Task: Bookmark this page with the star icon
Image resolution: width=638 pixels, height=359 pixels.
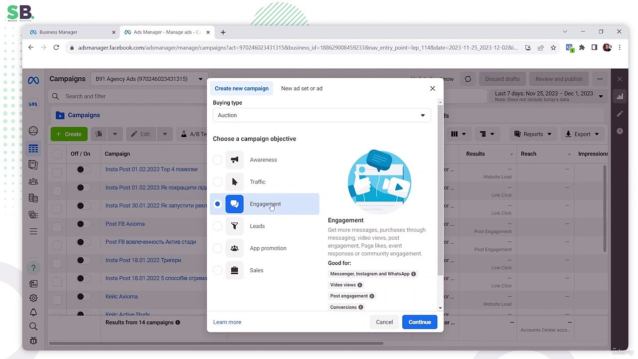Action: 553,48
